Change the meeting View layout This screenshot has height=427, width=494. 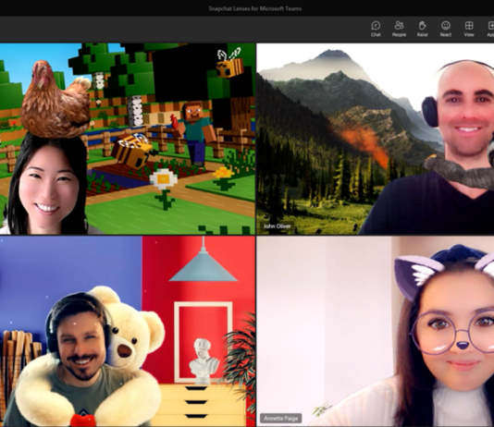tap(469, 29)
